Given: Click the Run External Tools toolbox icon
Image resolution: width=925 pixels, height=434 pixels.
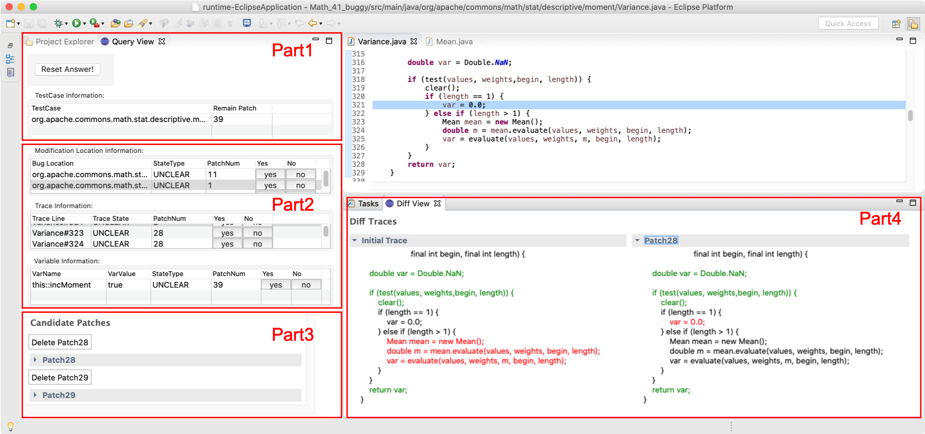Looking at the screenshot, I should (95, 23).
